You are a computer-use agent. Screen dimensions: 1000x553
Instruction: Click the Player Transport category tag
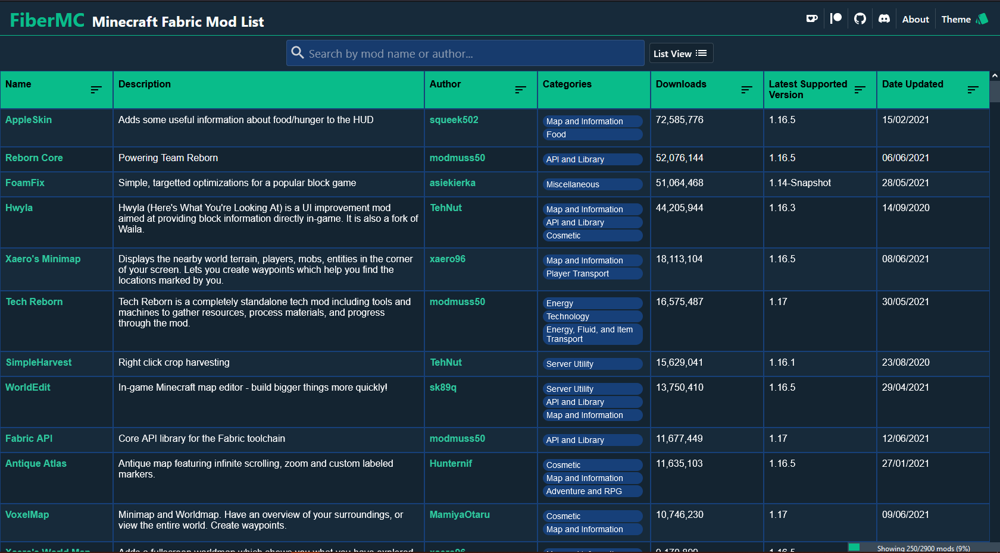pos(592,274)
